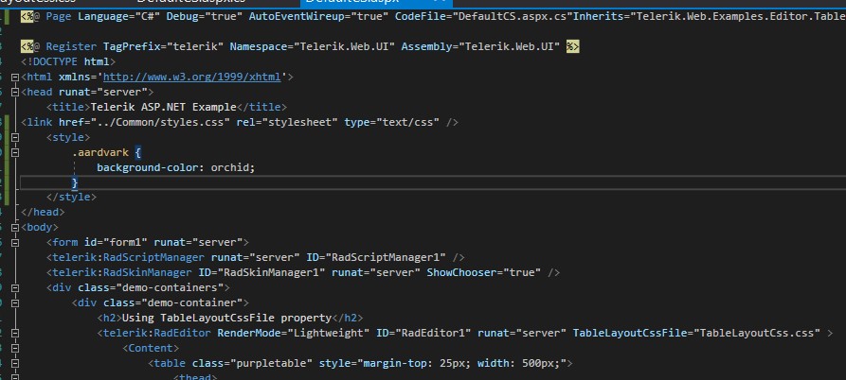Collapse the <style> block

pos(14,138)
